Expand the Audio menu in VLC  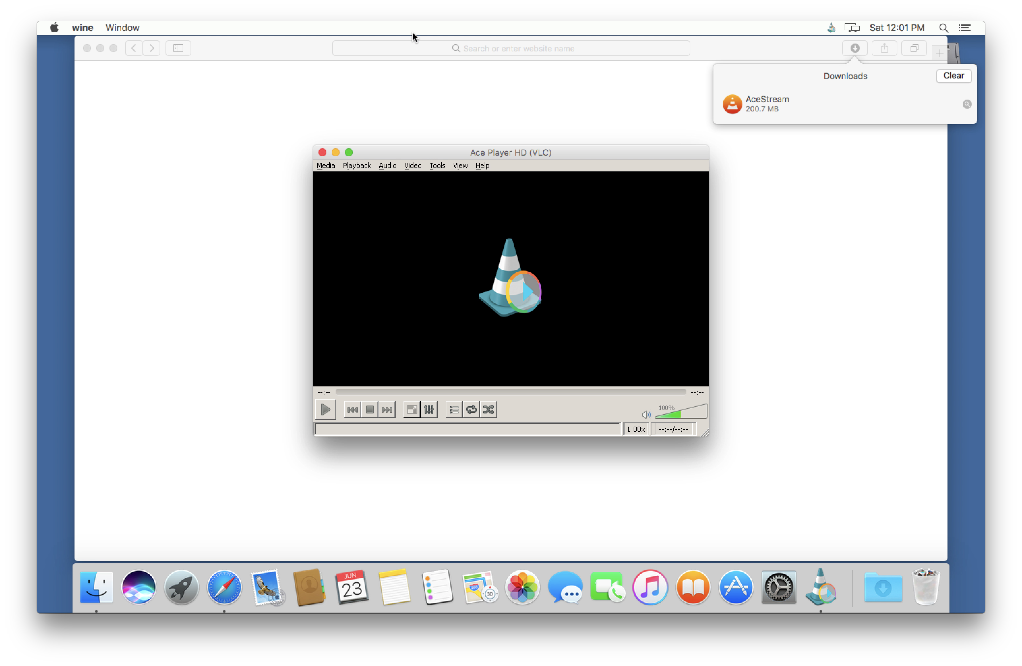pyautogui.click(x=387, y=166)
